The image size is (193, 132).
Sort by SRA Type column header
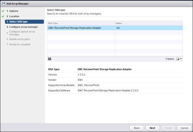(81, 23)
